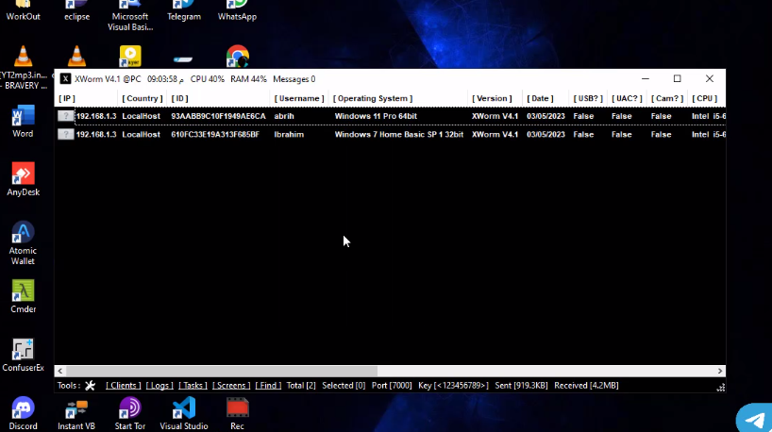Launch Discord desktop shortcut

pyautogui.click(x=24, y=414)
